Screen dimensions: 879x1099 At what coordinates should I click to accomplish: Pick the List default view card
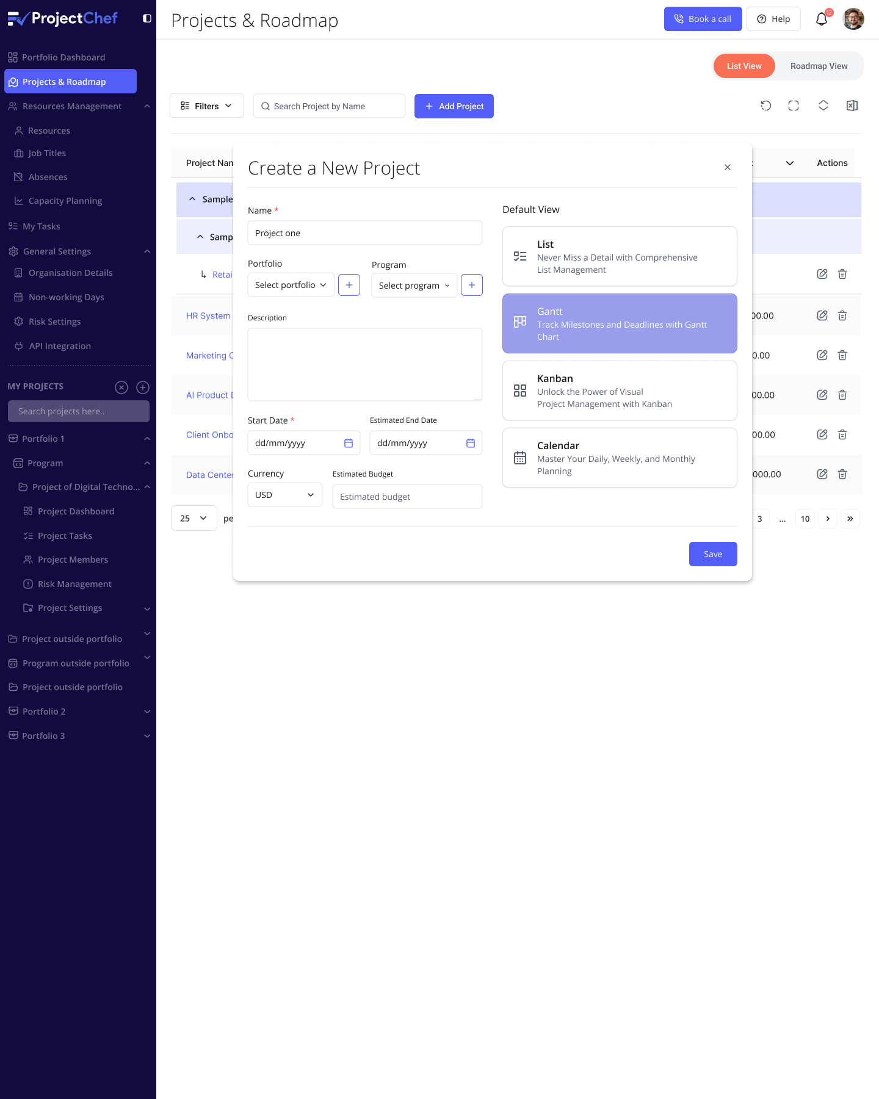coord(619,256)
